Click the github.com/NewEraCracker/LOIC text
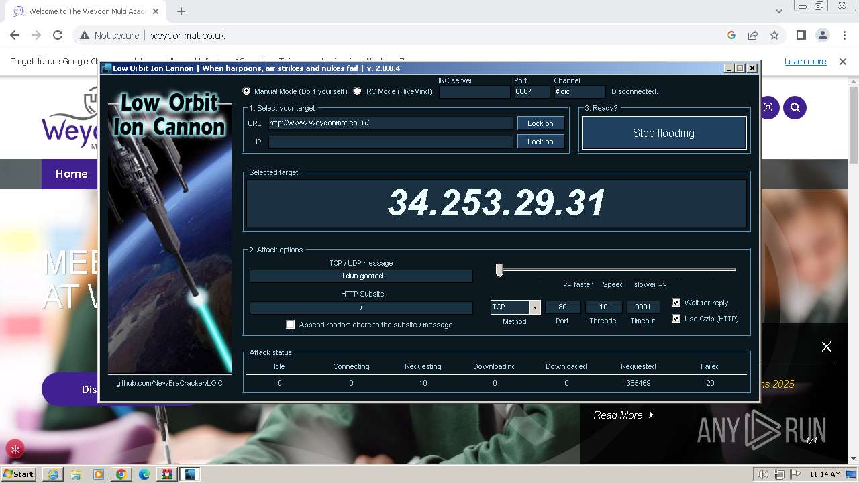Screen dimensions: 859x483 tap(169, 383)
